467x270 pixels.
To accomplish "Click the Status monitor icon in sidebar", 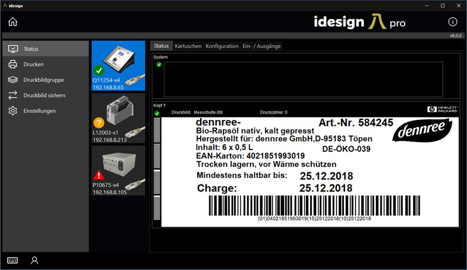I will coord(13,49).
